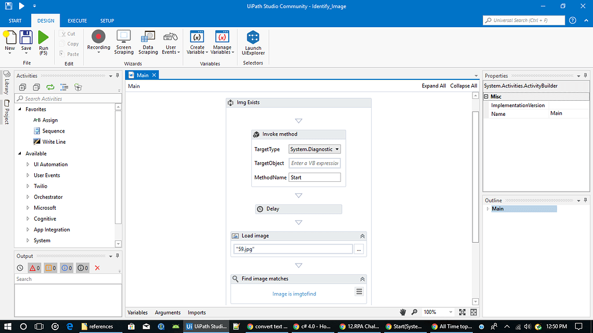593x333 pixels.
Task: Select Assign activity in Favorites
Action: [x=45, y=120]
